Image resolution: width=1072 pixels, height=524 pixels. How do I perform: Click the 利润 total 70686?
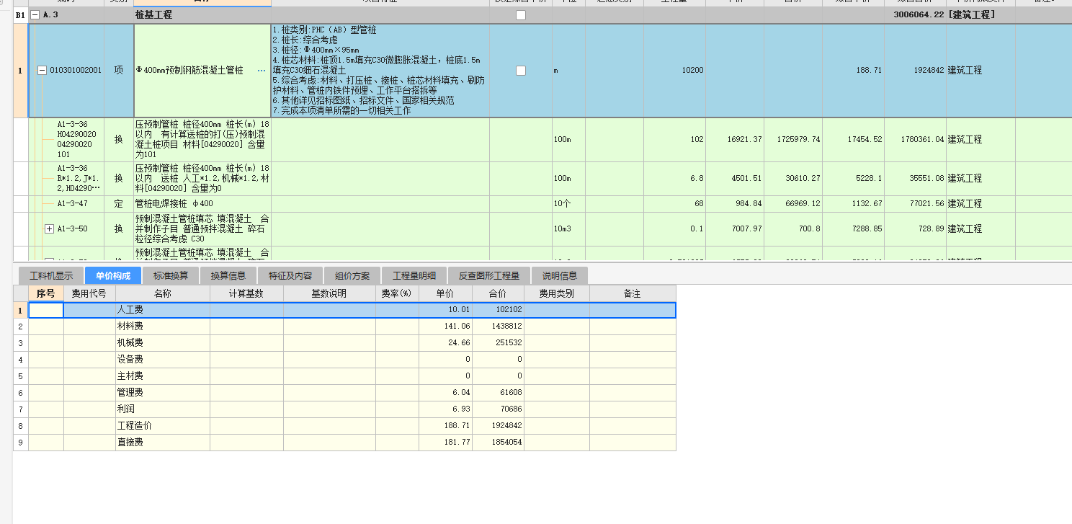[511, 409]
